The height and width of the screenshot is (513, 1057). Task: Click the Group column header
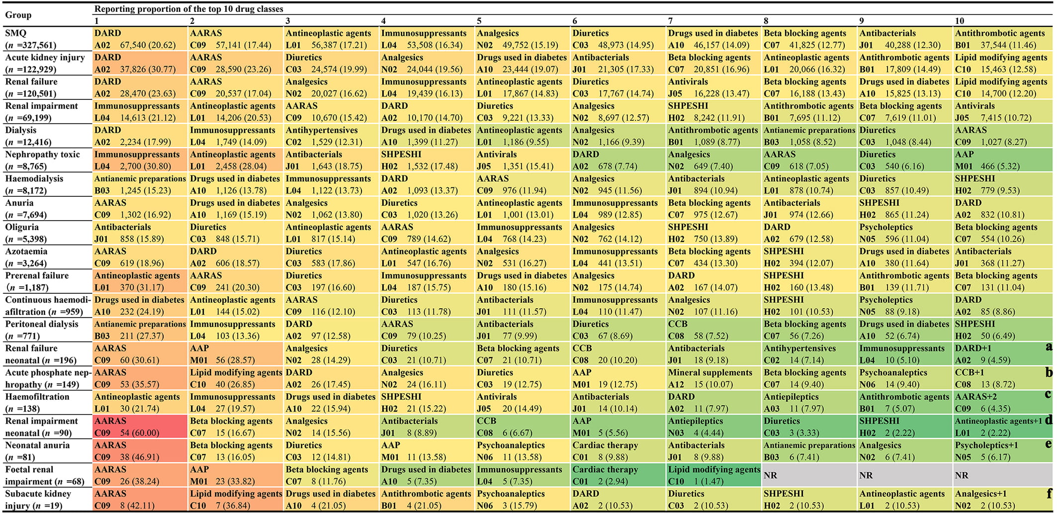click(x=18, y=15)
